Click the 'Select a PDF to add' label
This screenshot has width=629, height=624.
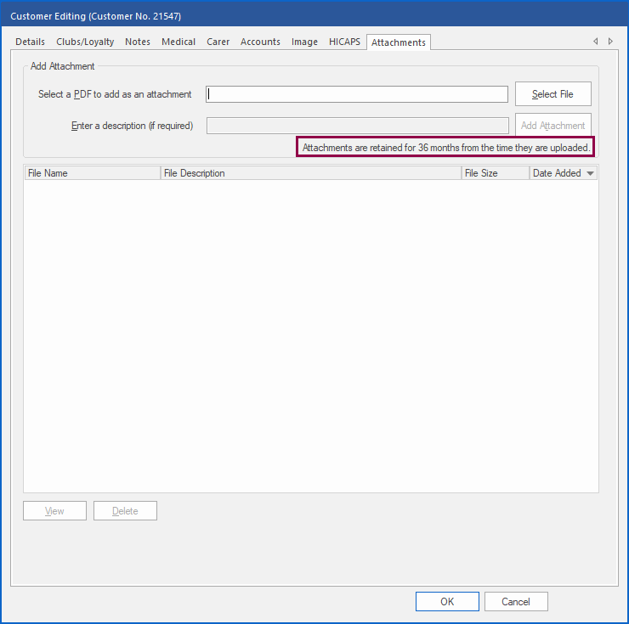click(115, 94)
